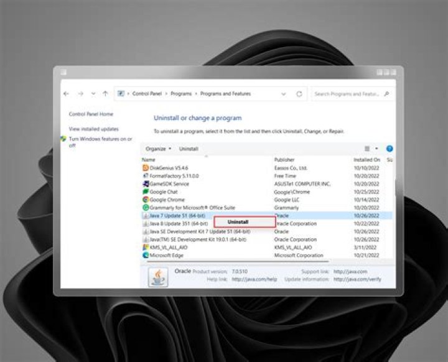Click the Grammarly for Microsoft Office icon

pyautogui.click(x=146, y=208)
